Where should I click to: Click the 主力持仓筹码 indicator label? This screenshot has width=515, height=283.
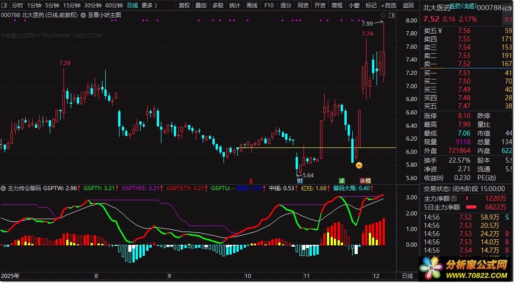click(24, 188)
